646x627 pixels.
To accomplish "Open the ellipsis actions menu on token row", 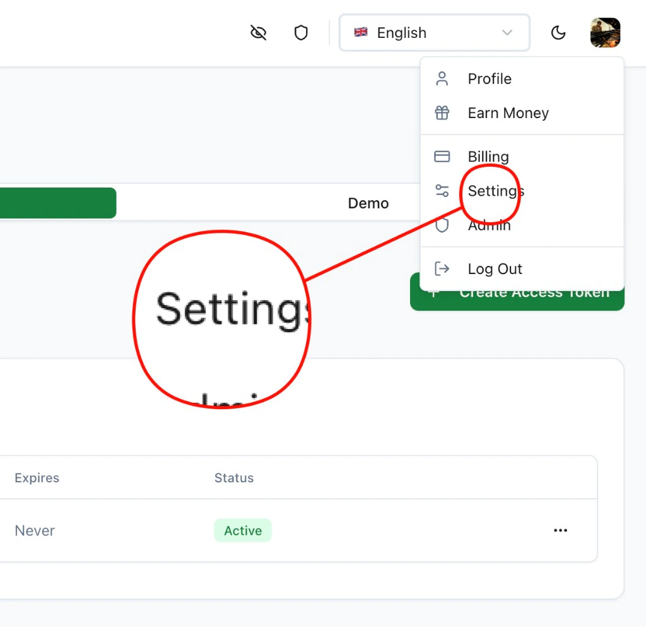I will [x=560, y=530].
